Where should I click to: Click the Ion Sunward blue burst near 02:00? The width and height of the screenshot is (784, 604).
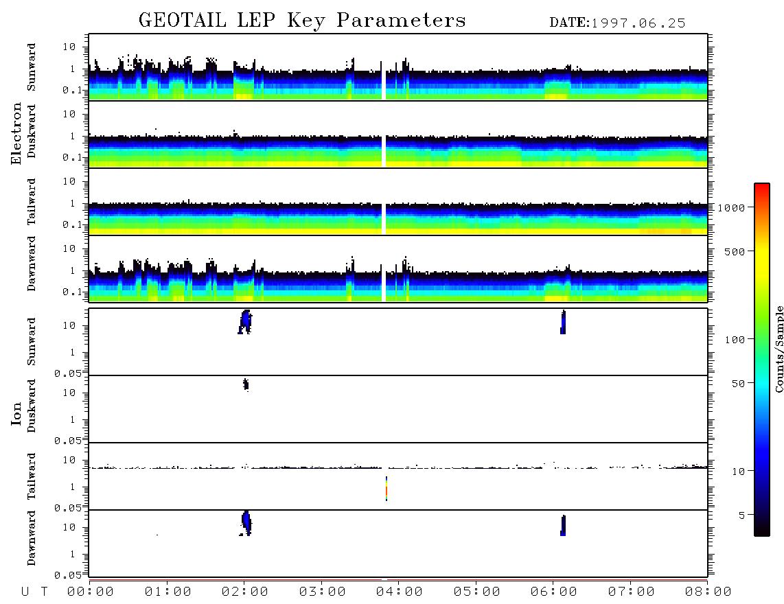coord(245,322)
